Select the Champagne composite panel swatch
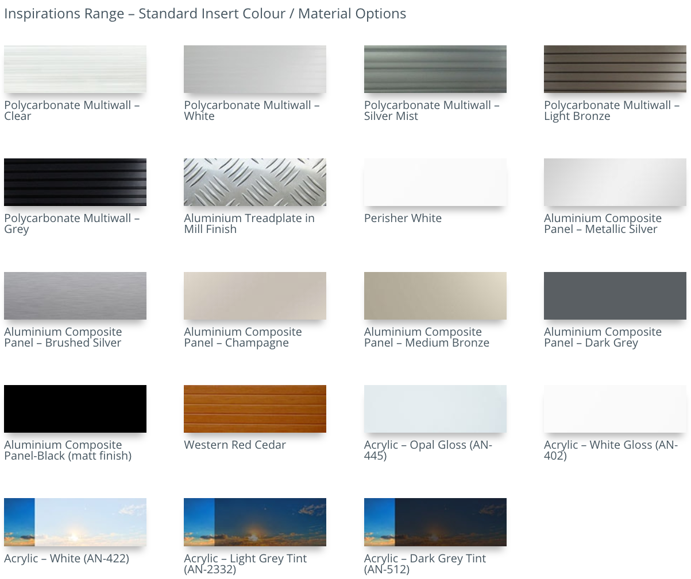 pyautogui.click(x=255, y=296)
